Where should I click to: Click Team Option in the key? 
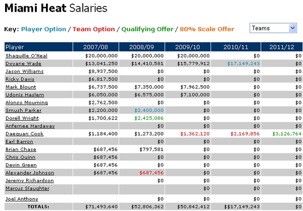pos(94,29)
